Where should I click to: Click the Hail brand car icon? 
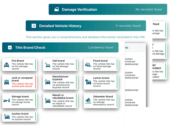pos(48,65)
